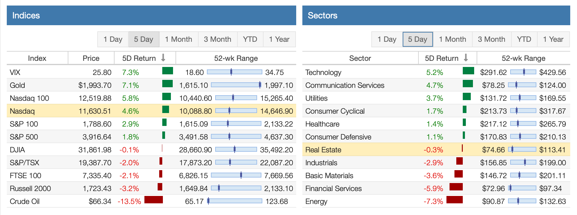Show 1 Year returns for Indices

tap(279, 39)
